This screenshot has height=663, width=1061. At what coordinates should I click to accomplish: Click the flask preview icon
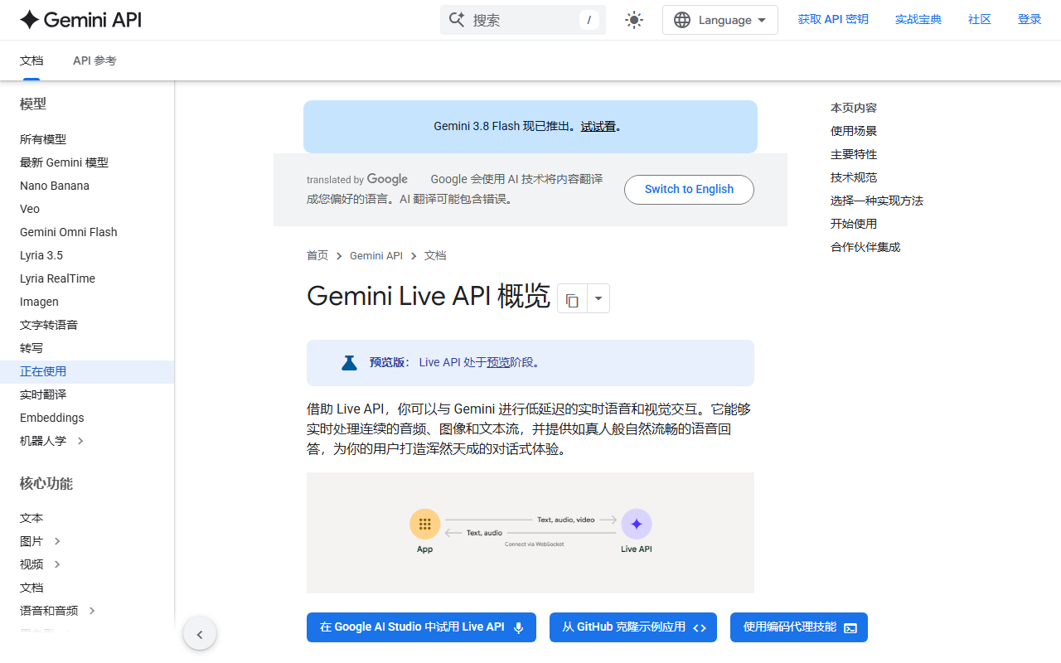pos(349,362)
